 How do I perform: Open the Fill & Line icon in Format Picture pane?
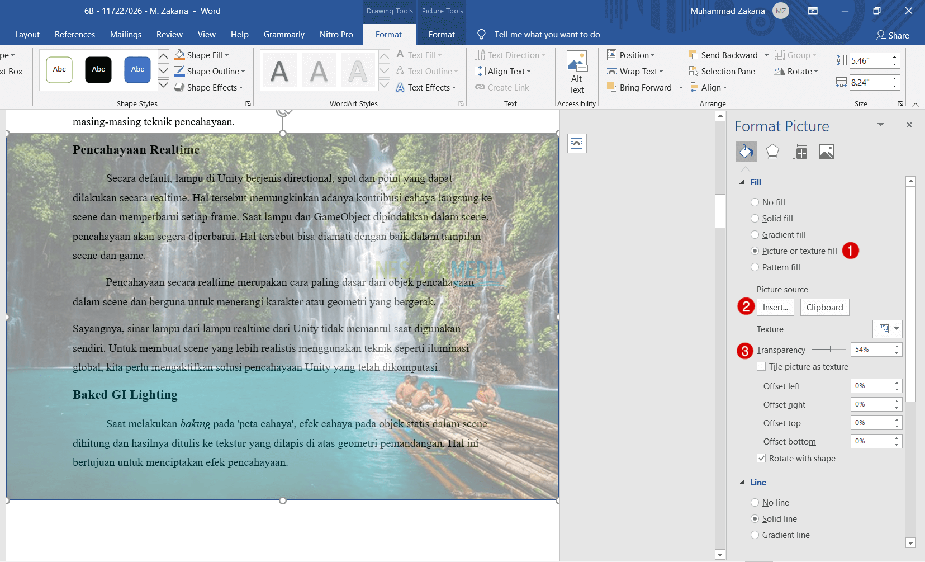click(746, 151)
